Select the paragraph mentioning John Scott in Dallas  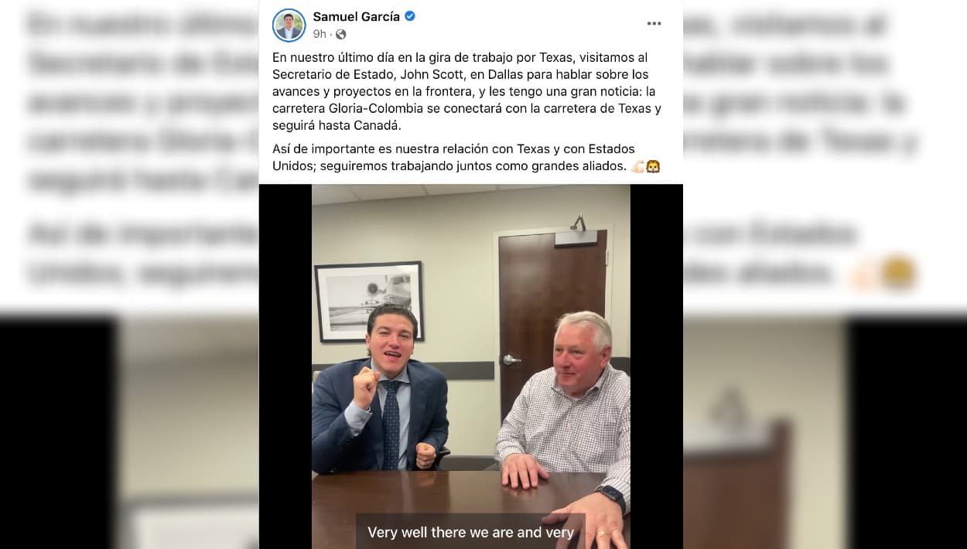[467, 91]
